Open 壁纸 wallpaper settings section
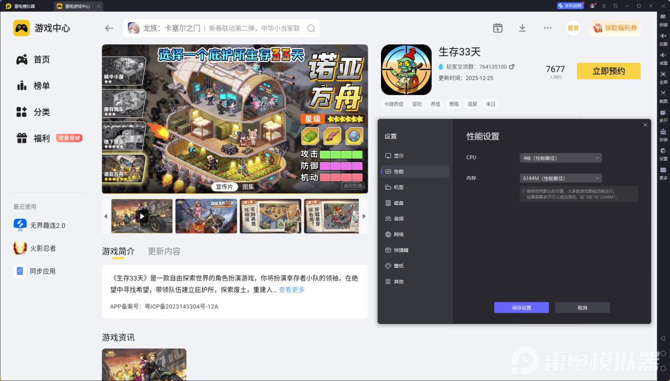The image size is (670, 381). pos(415,266)
